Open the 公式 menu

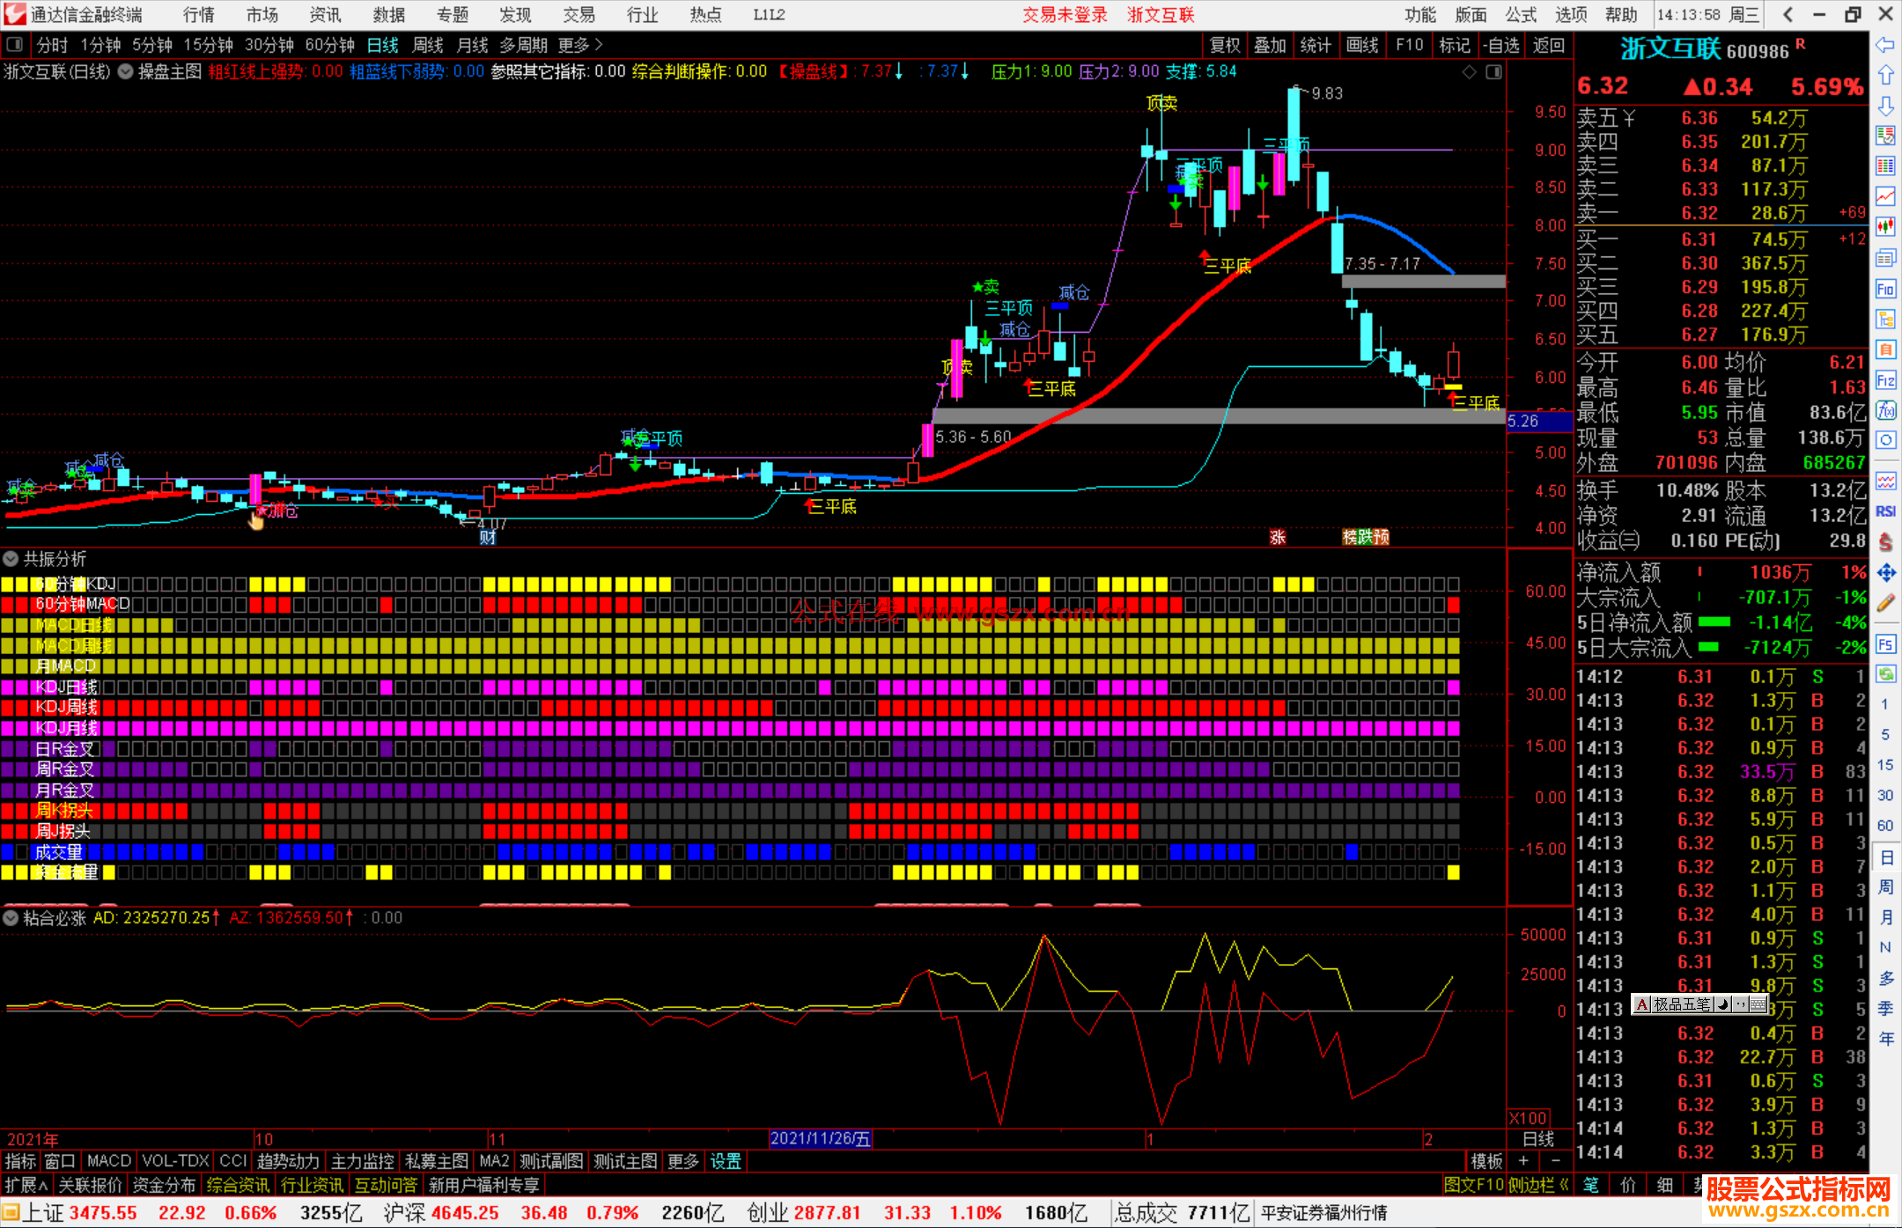pyautogui.click(x=1521, y=15)
